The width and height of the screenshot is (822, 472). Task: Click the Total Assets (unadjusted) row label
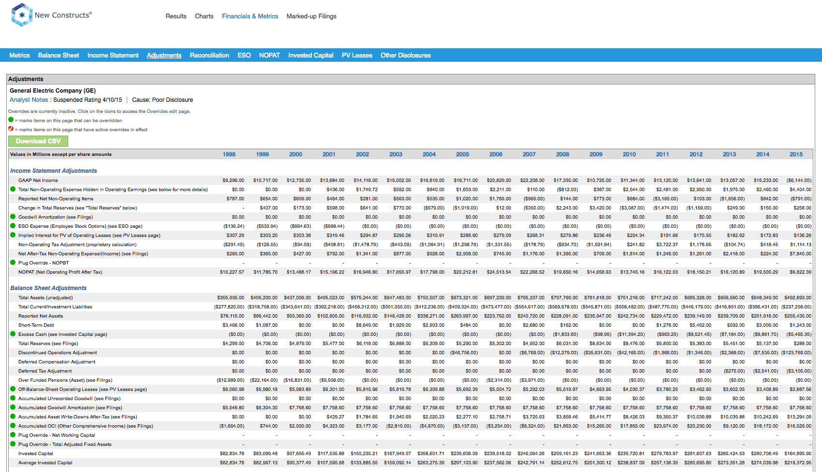45,297
